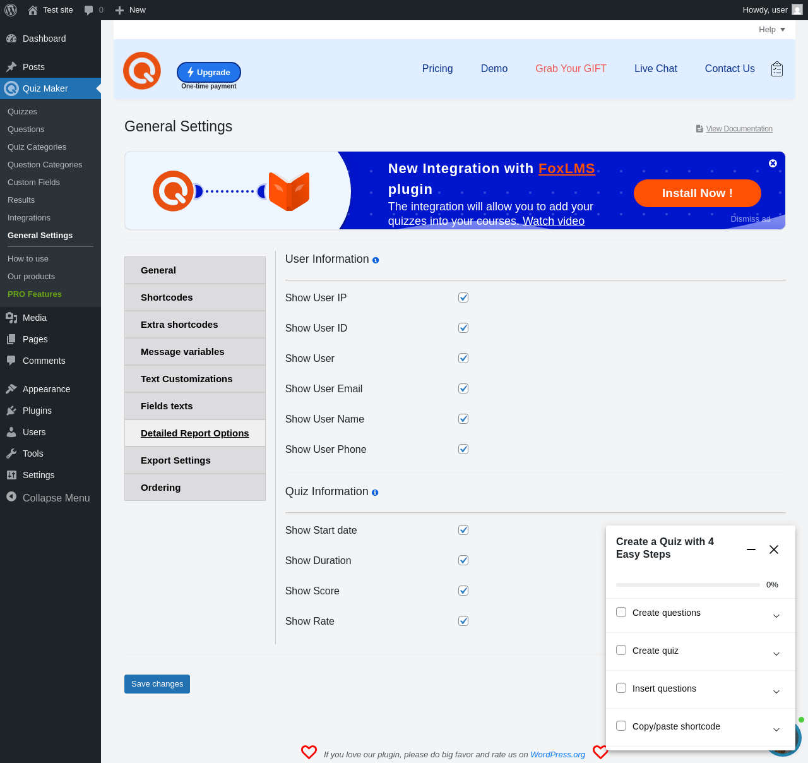The height and width of the screenshot is (763, 808).
Task: Click Dismiss ad on the banner
Action: click(x=751, y=219)
